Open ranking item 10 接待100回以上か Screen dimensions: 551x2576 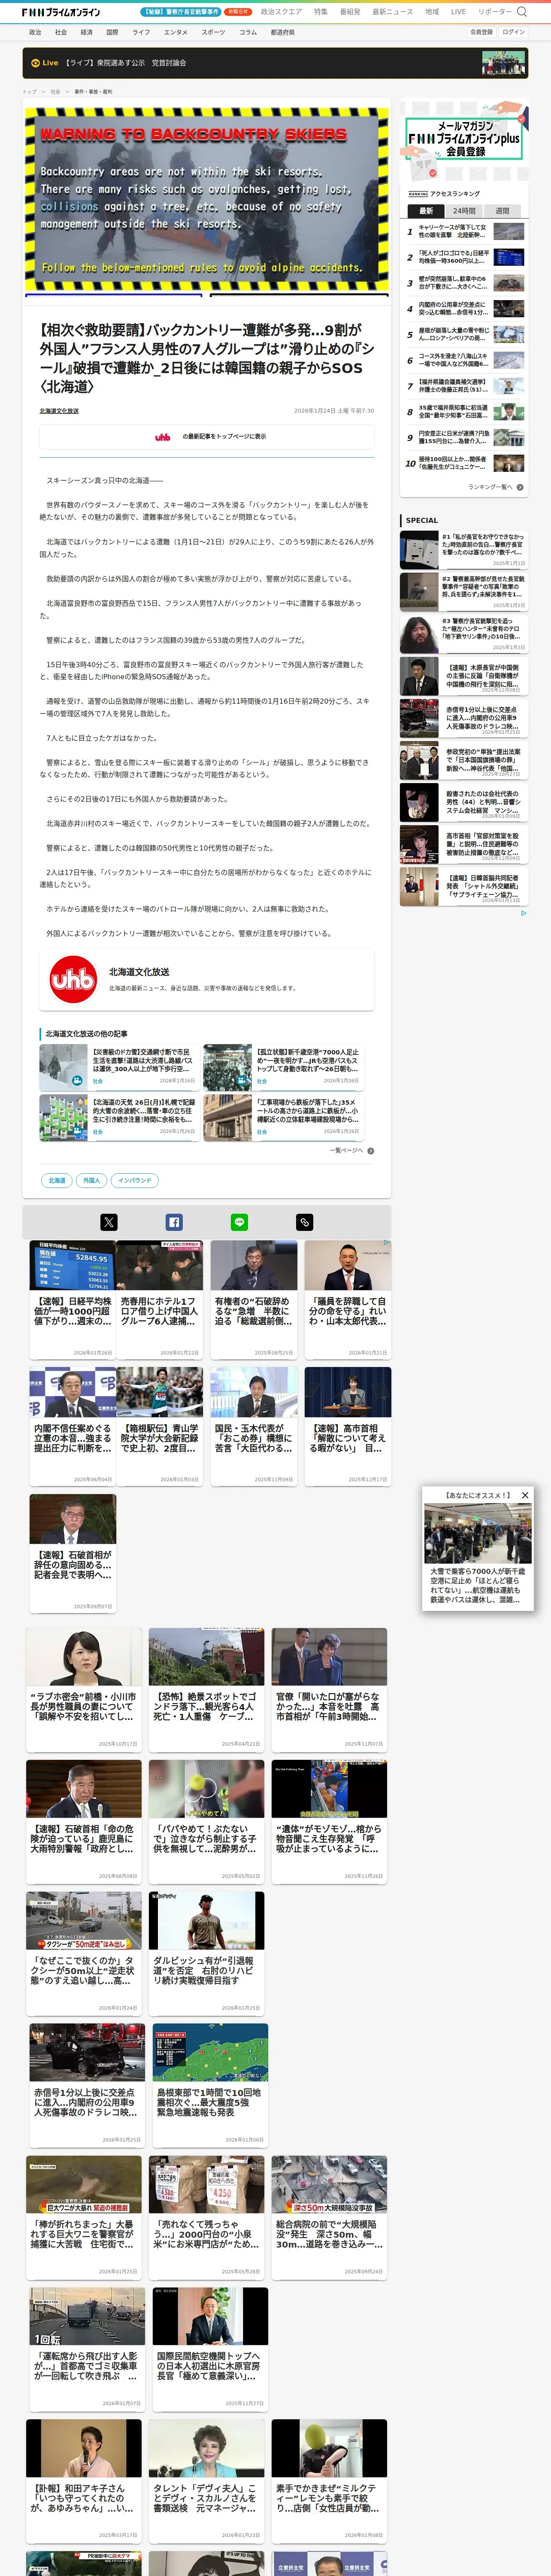(x=464, y=463)
